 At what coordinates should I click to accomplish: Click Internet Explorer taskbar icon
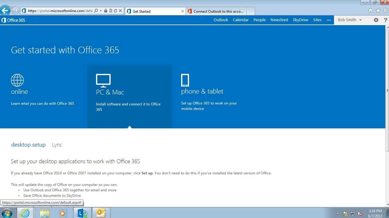point(25,213)
